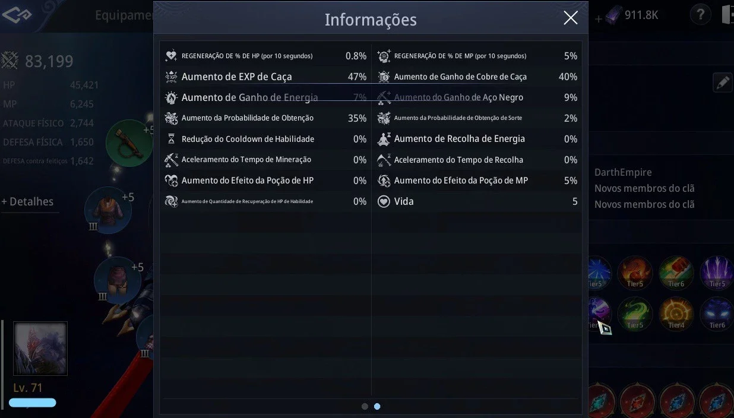Expand the Detalhes stats section

(27, 202)
